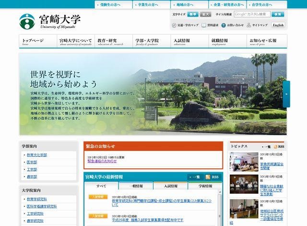This screenshot has width=307, height=226.
Task: Open the 企業・研究者の方へ top tab
Action: point(227,5)
